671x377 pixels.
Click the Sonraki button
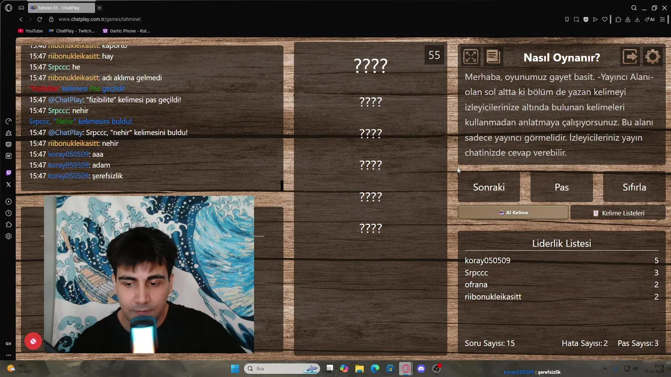click(x=489, y=187)
